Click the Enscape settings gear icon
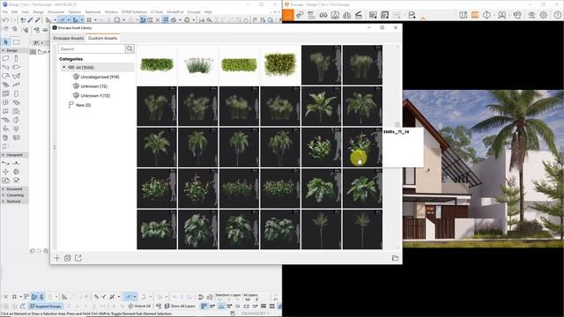 (x=544, y=15)
